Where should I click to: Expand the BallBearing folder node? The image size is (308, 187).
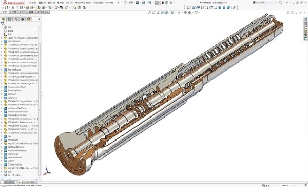click(2, 140)
